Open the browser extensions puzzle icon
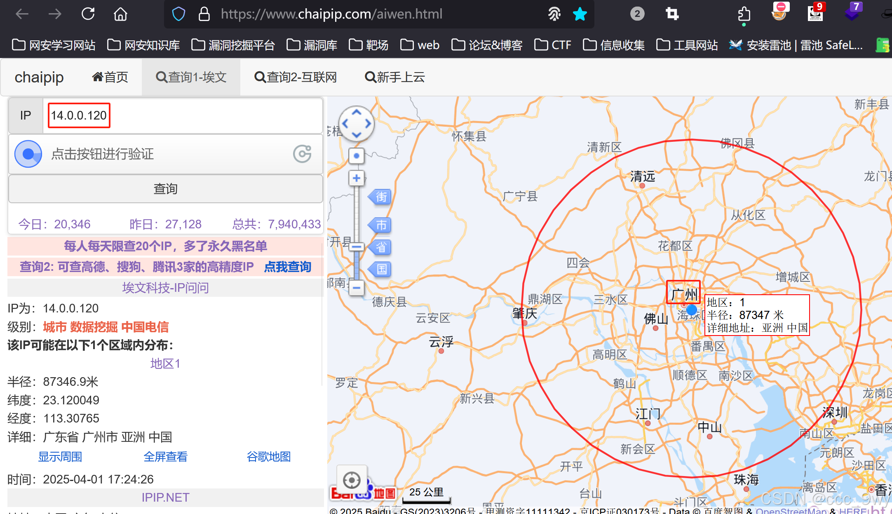 click(x=744, y=14)
